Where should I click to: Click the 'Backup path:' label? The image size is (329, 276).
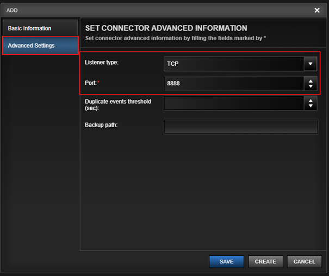click(101, 125)
